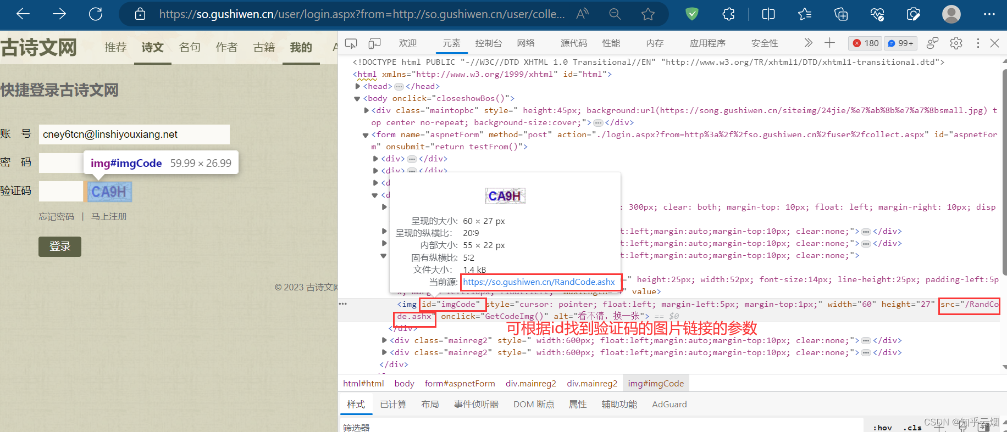This screenshot has height=432, width=1007.
Task: Open browser Extensions puzzle icon
Action: [729, 14]
